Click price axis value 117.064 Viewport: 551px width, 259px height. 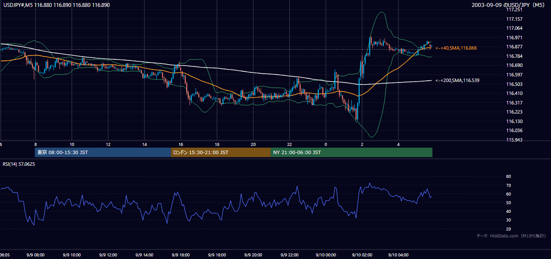click(514, 28)
